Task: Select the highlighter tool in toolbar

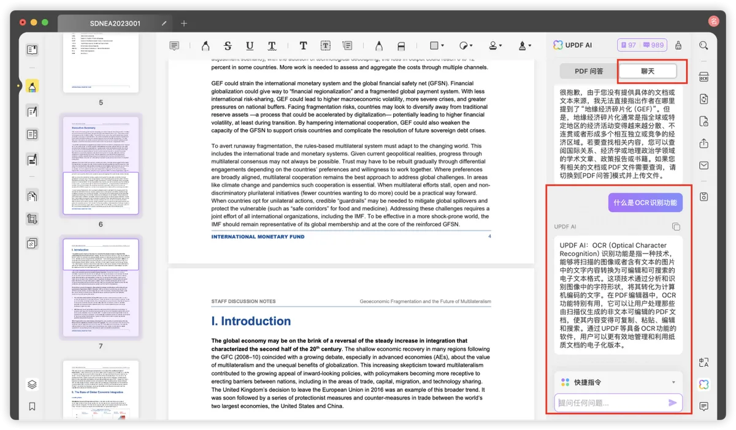Action: (205, 46)
